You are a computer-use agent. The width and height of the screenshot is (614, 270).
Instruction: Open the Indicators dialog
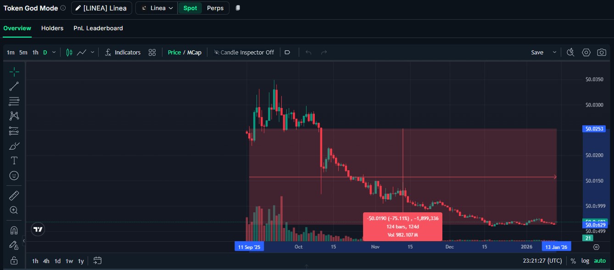[123, 53]
